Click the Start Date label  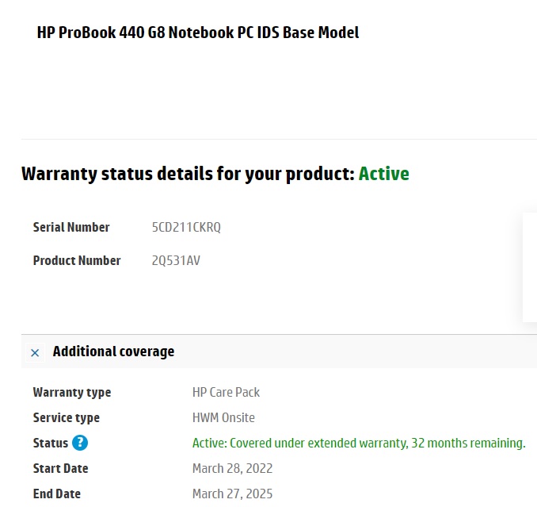pyautogui.click(x=61, y=468)
